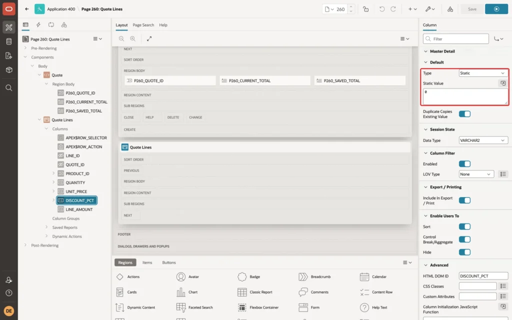Toggle the Hide switch
The image size is (512, 320).
click(x=464, y=252)
